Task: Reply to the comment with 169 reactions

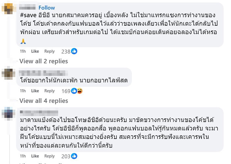Action: click(x=49, y=91)
